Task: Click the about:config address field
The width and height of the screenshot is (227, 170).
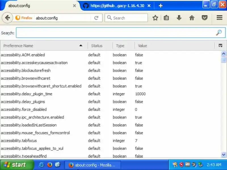Action: 62,18
